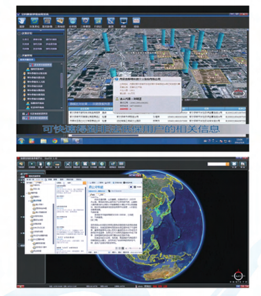Click the green refresh arrows toolbar icon
This screenshot has height=296, width=261.
[35, 21]
